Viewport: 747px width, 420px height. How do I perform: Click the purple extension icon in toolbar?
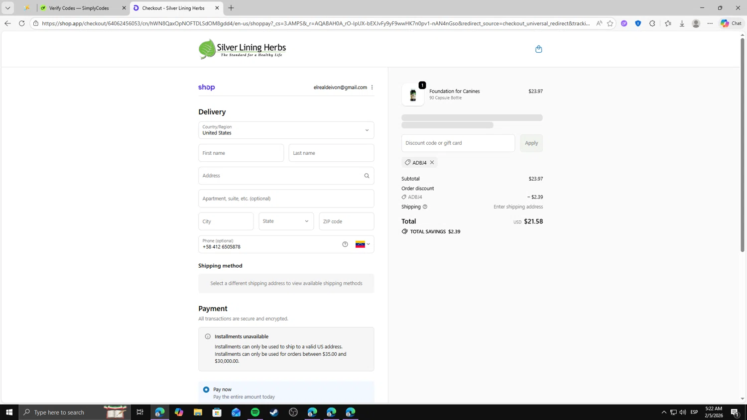pos(624,23)
